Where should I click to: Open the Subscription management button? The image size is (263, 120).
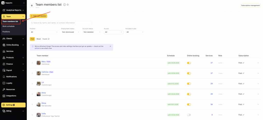pyautogui.click(x=250, y=5)
